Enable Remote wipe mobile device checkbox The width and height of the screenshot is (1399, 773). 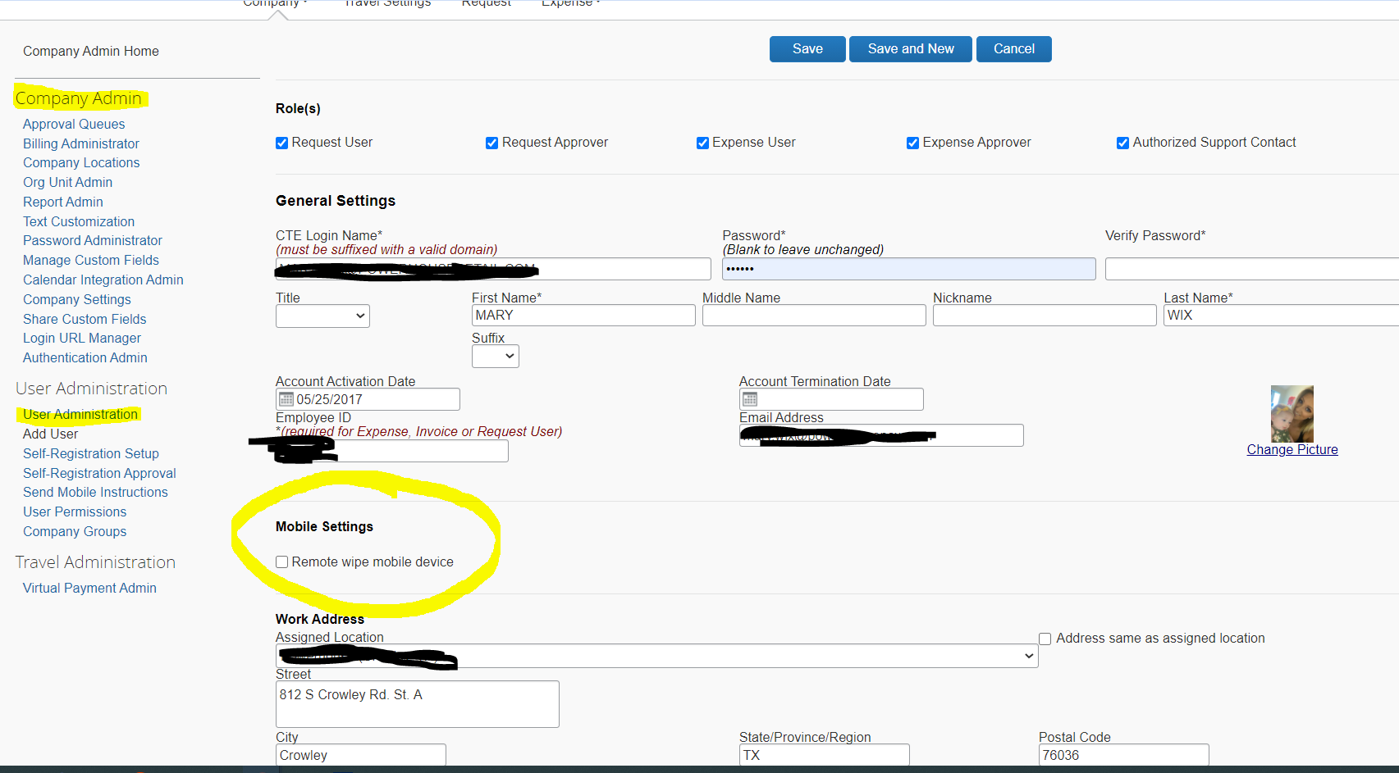pyautogui.click(x=282, y=562)
